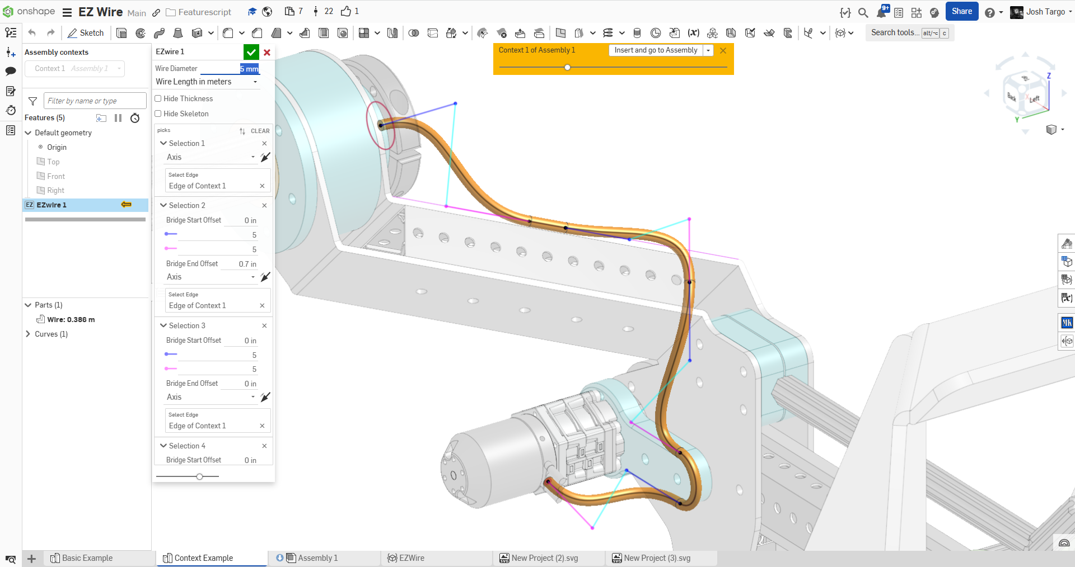This screenshot has width=1075, height=567.
Task: Click the regeneration time stopwatch icon
Action: [135, 118]
